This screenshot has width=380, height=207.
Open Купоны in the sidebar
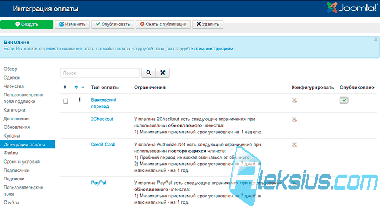pyautogui.click(x=11, y=136)
